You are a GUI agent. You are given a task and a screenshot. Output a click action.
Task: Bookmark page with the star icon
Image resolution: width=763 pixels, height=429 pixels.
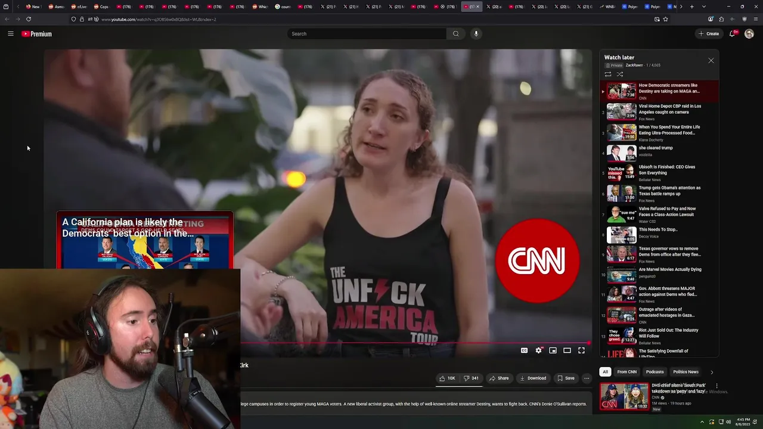(x=665, y=19)
